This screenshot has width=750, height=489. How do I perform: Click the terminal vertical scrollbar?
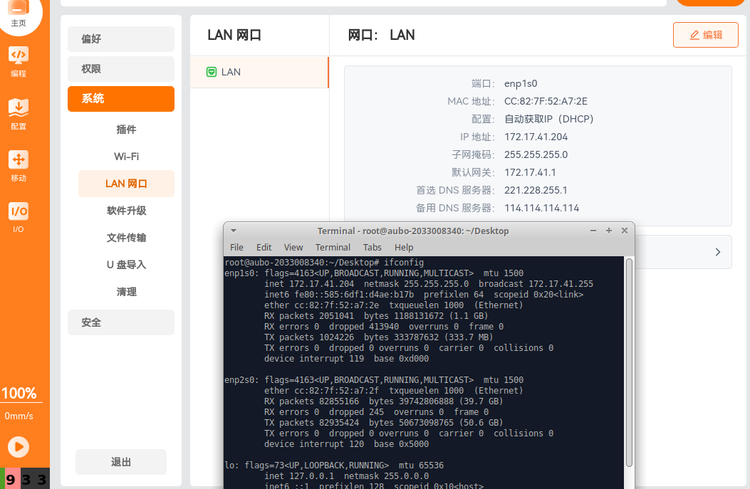pos(629,363)
